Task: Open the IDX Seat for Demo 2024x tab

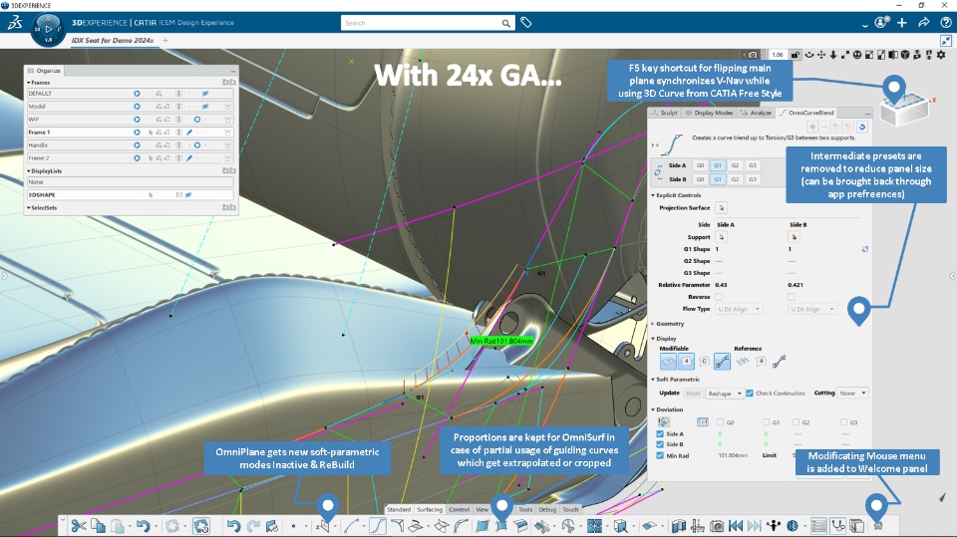Action: pyautogui.click(x=113, y=40)
